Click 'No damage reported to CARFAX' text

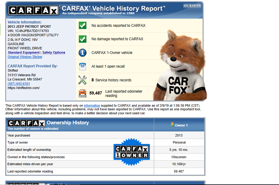[x=118, y=39]
